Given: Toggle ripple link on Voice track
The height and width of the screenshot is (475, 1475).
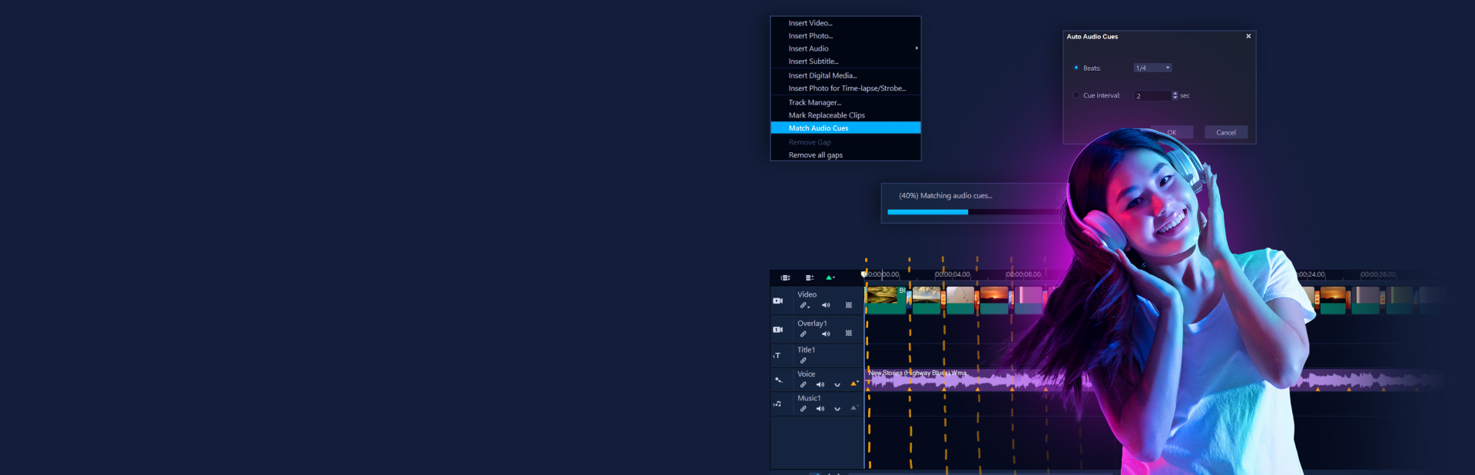Looking at the screenshot, I should 803,384.
